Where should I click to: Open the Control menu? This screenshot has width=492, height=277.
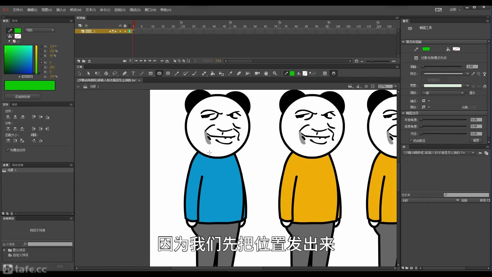pos(120,10)
